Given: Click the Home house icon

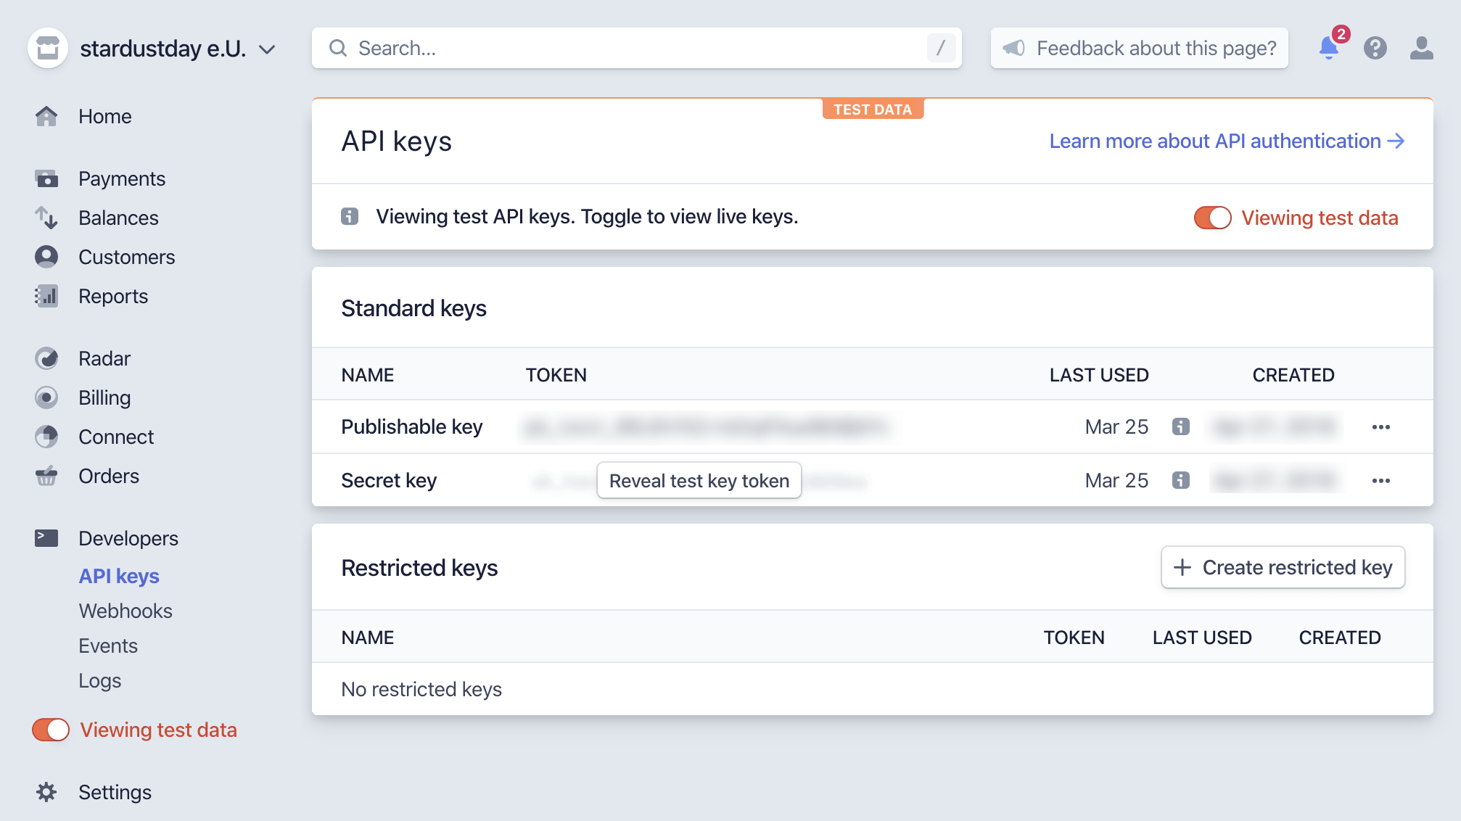Looking at the screenshot, I should coord(46,116).
